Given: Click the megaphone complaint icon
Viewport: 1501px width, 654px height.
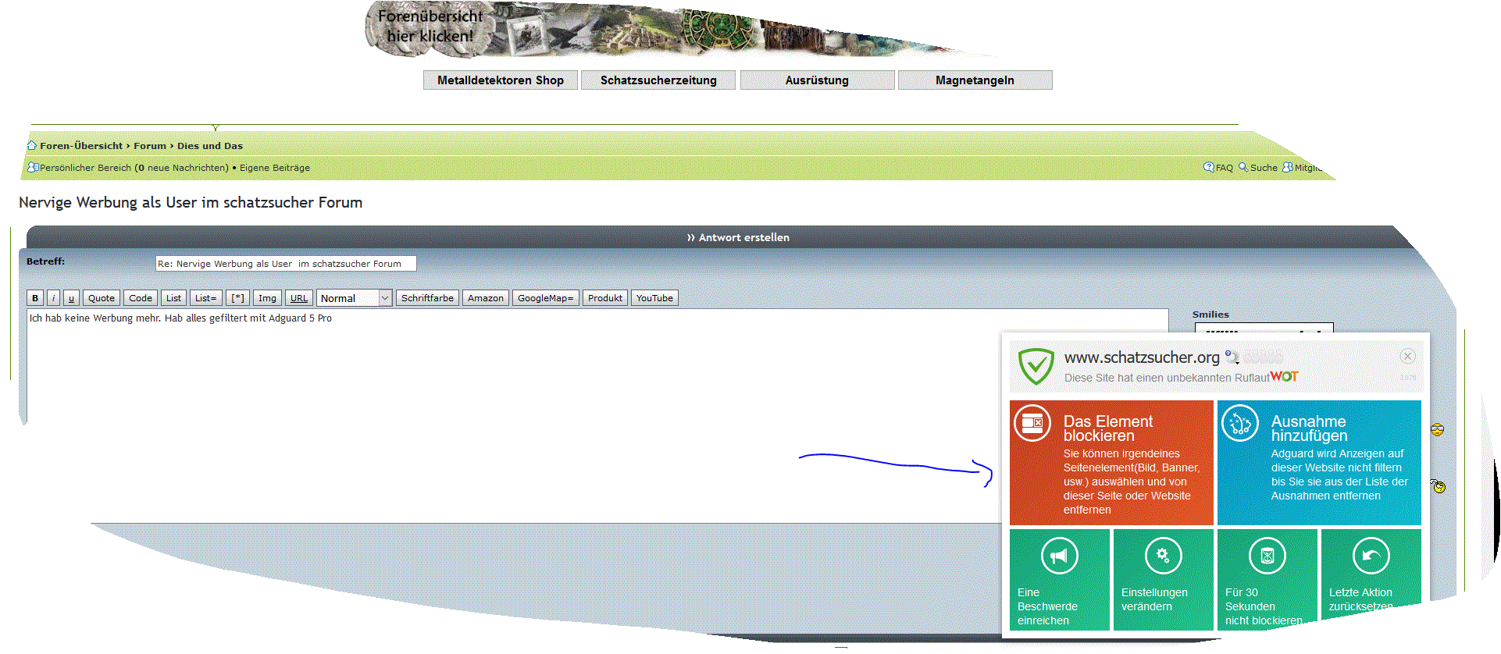Looking at the screenshot, I should (1059, 556).
